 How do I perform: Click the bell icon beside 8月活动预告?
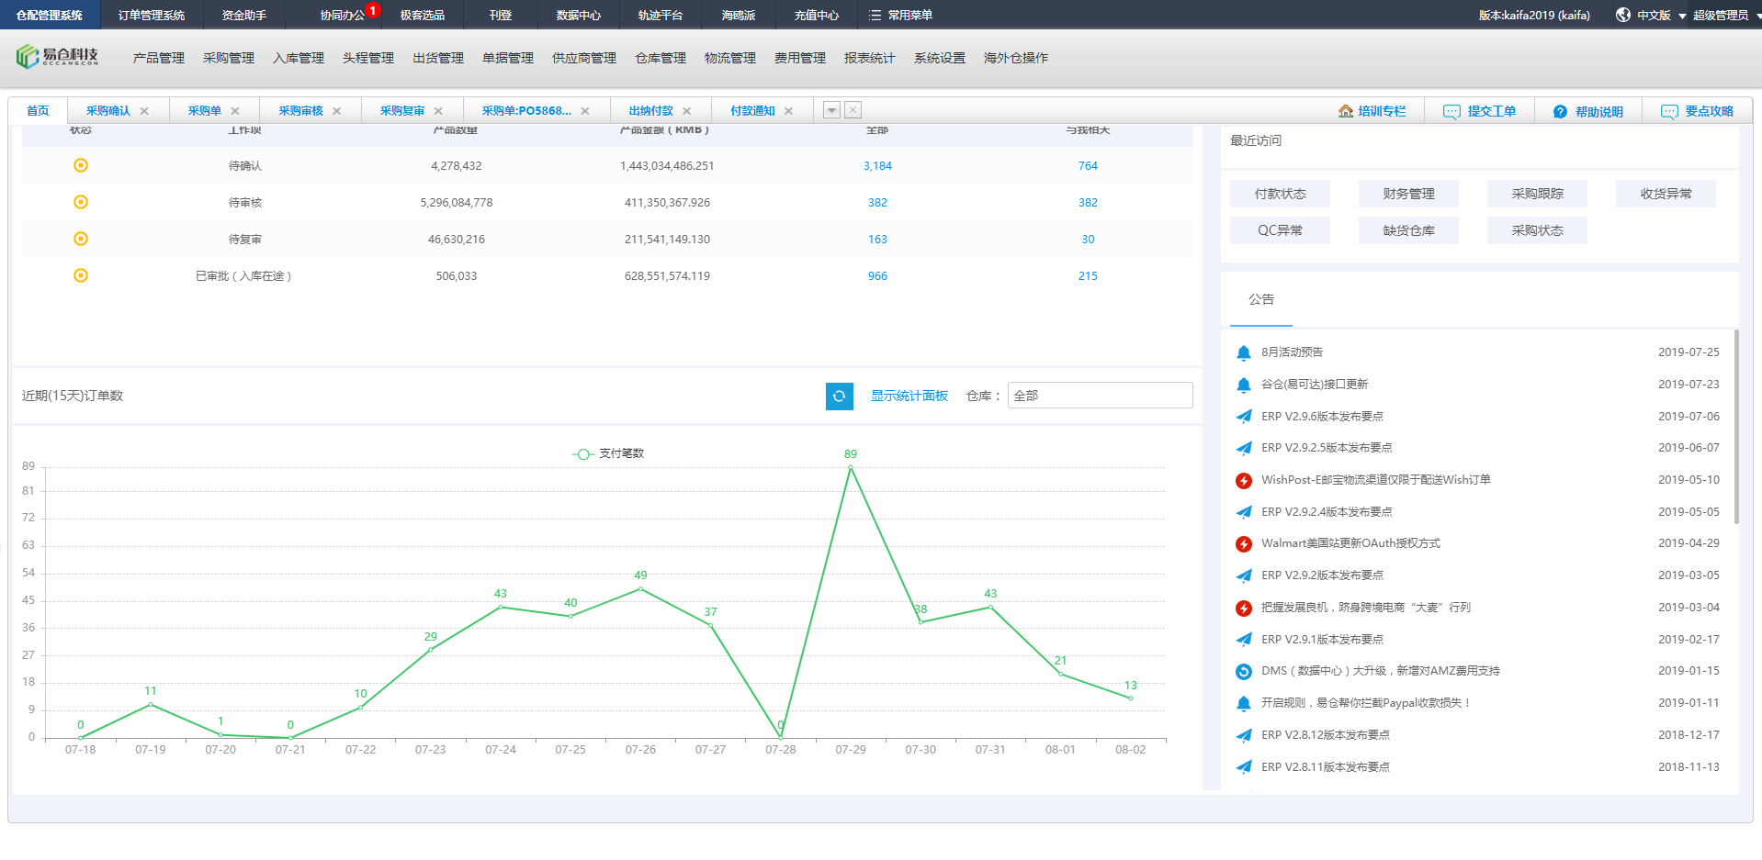coord(1245,352)
